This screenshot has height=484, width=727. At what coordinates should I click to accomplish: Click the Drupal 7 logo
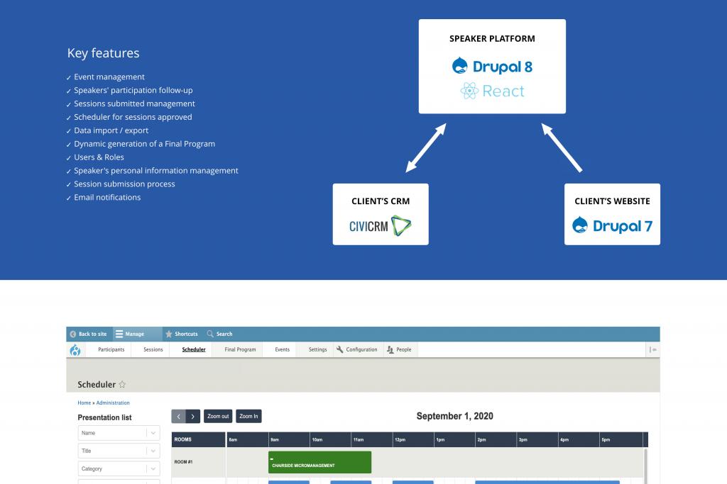(x=612, y=226)
